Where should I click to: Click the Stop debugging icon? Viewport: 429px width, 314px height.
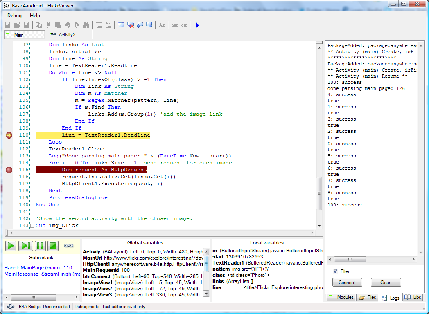52,246
